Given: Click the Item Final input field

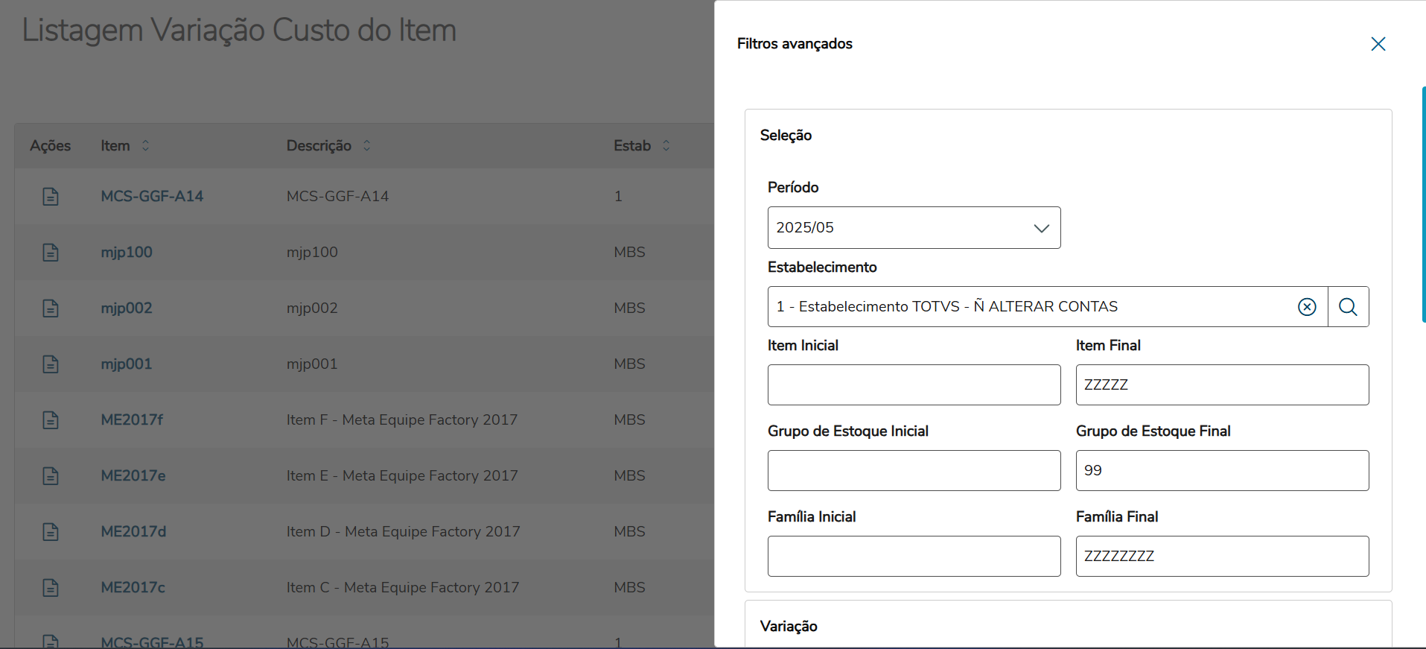Looking at the screenshot, I should click(x=1222, y=385).
